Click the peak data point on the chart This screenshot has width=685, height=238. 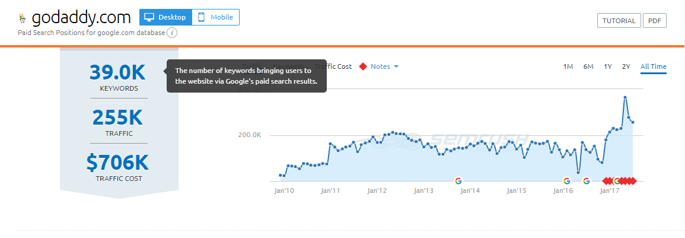click(625, 97)
